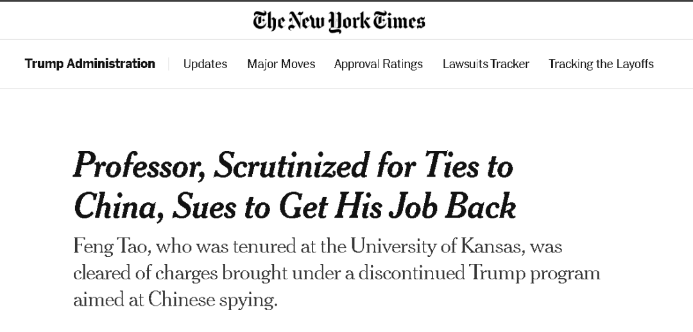This screenshot has width=693, height=332.
Task: Open The New York Times homepage logo
Action: click(x=339, y=21)
